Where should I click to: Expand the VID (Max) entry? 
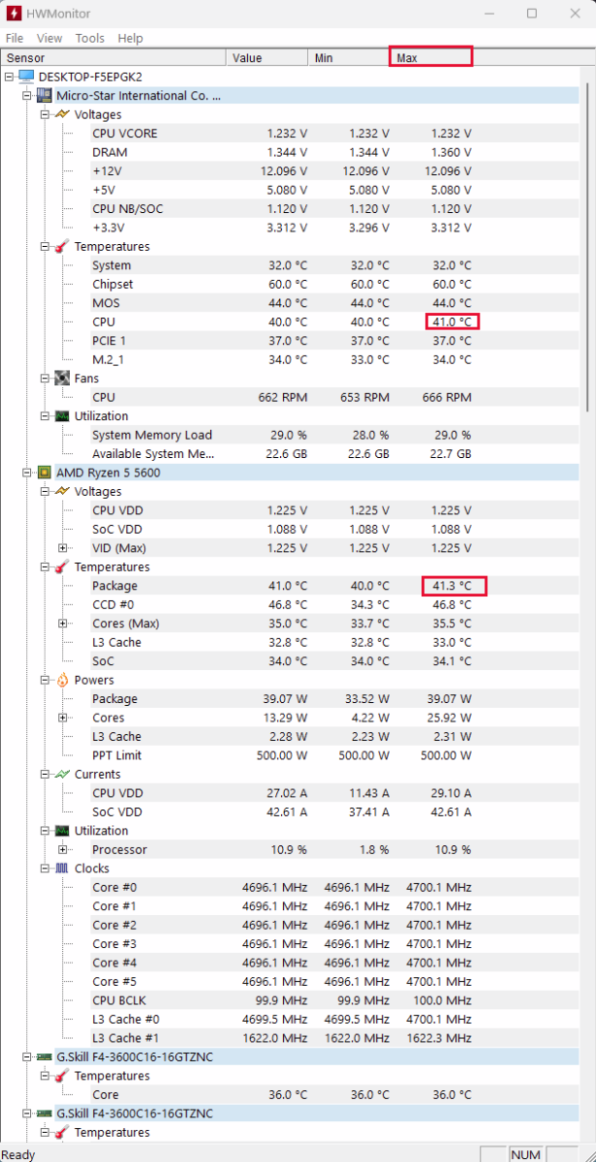[x=63, y=548]
